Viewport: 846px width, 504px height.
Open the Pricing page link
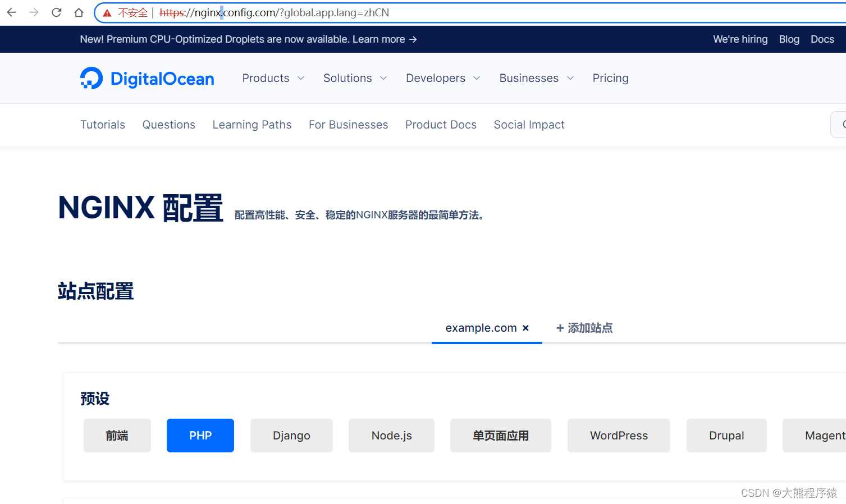[x=610, y=78]
